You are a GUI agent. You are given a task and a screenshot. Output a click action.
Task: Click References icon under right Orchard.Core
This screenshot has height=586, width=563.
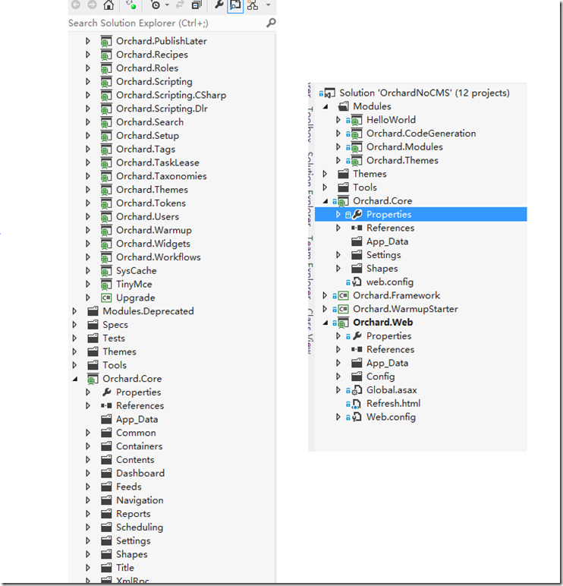[x=357, y=228]
